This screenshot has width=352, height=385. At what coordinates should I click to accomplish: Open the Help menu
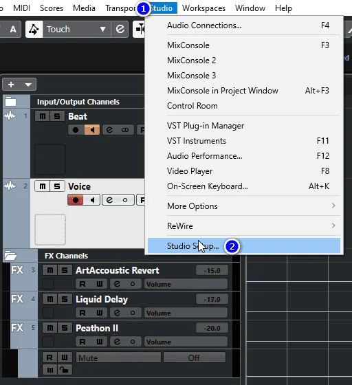283,8
